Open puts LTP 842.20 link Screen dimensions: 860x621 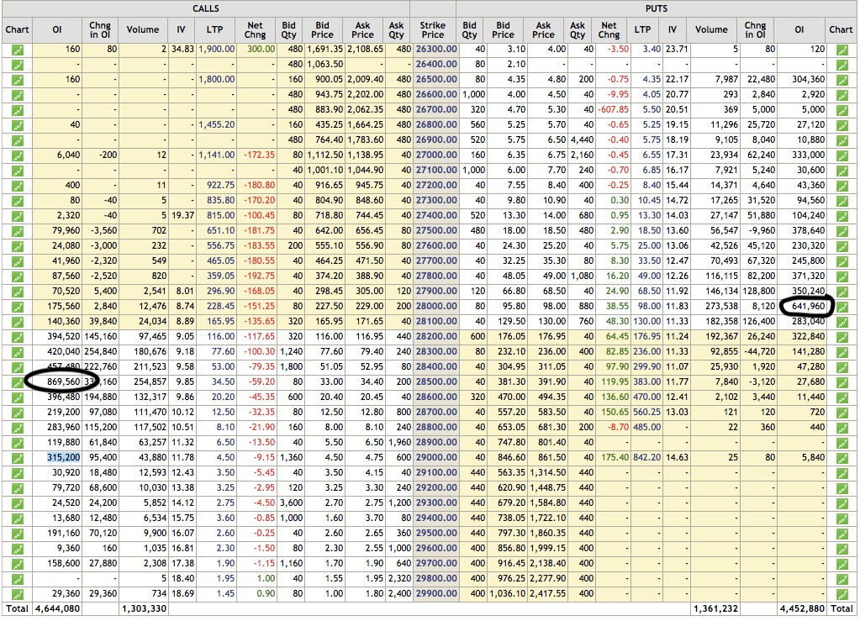click(x=647, y=458)
